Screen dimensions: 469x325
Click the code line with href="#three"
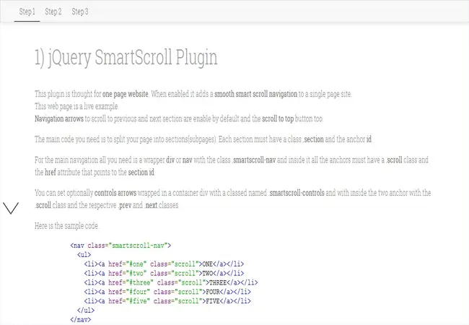pyautogui.click(x=171, y=282)
